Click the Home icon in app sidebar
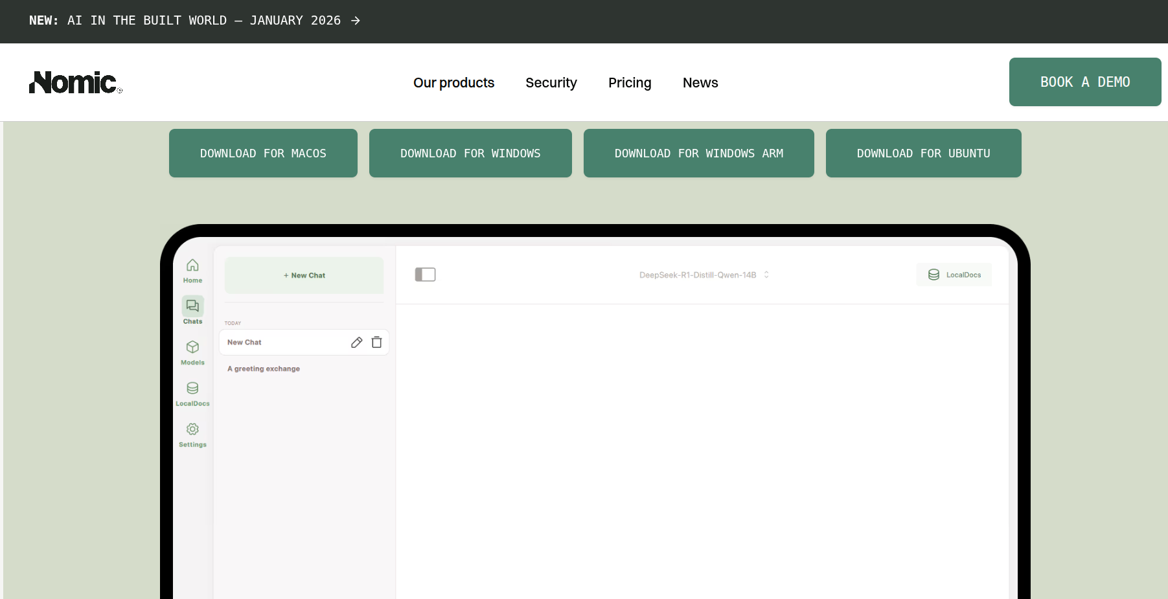This screenshot has height=599, width=1168. 192,266
